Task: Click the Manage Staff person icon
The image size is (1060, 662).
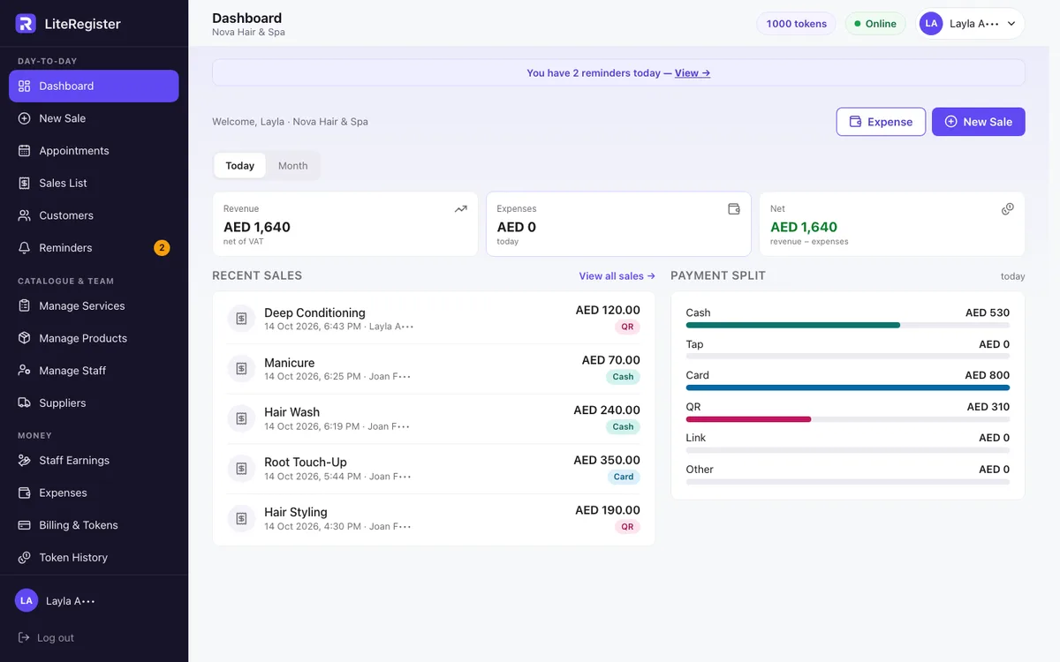Action: click(x=25, y=371)
